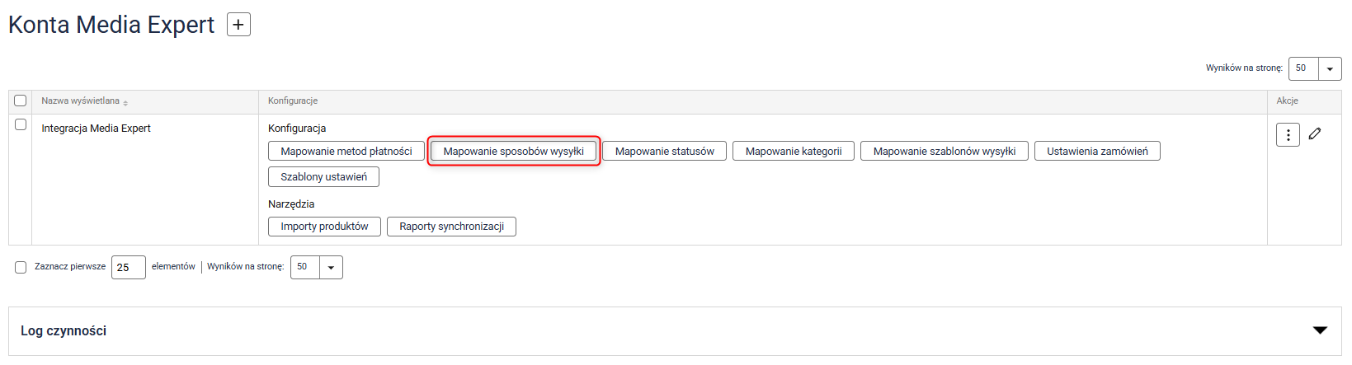Viewport: 1352px width, 365px height.
Task: Click the Akcje column header
Action: click(x=1287, y=101)
